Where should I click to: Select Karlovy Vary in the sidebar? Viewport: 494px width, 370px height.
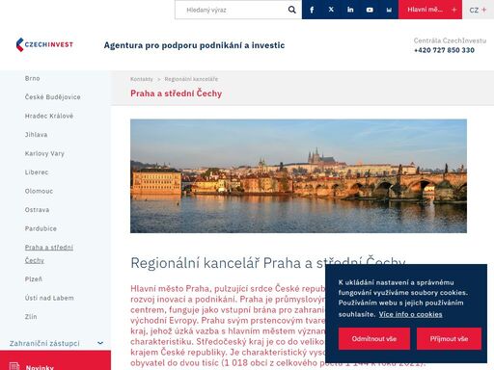tap(44, 153)
